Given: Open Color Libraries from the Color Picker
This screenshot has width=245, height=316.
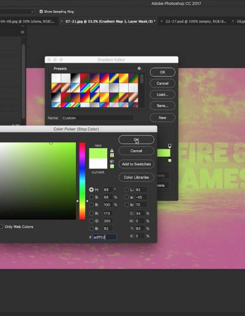Looking at the screenshot, I should (x=137, y=178).
